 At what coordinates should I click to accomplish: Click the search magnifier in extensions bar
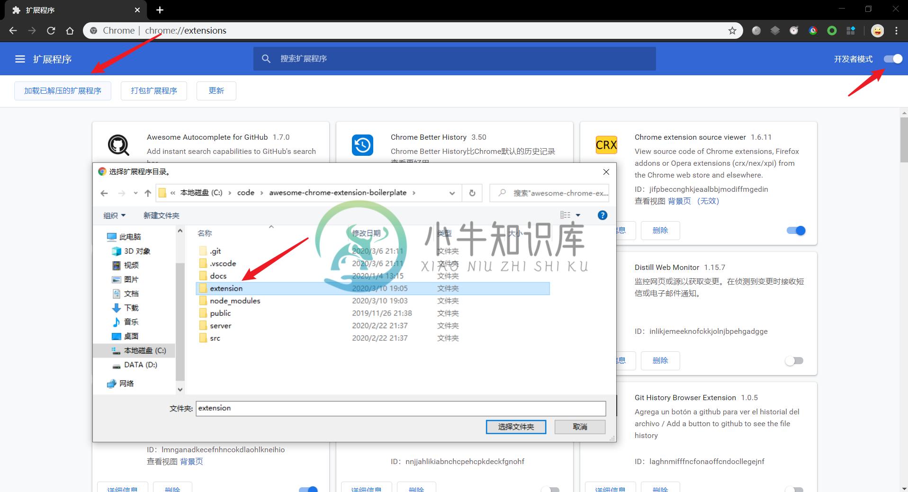266,59
